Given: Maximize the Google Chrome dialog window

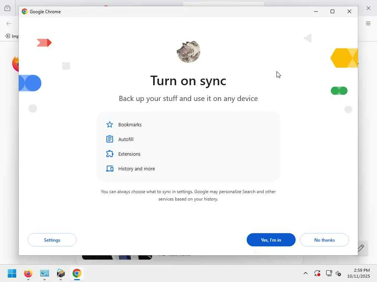Looking at the screenshot, I should pos(332,11).
